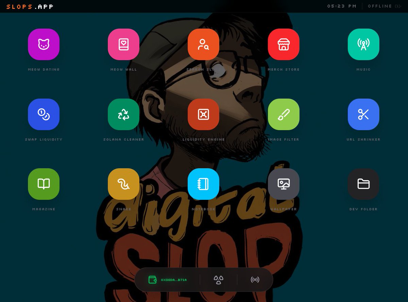Click the green wallet icon in dock

click(x=152, y=280)
